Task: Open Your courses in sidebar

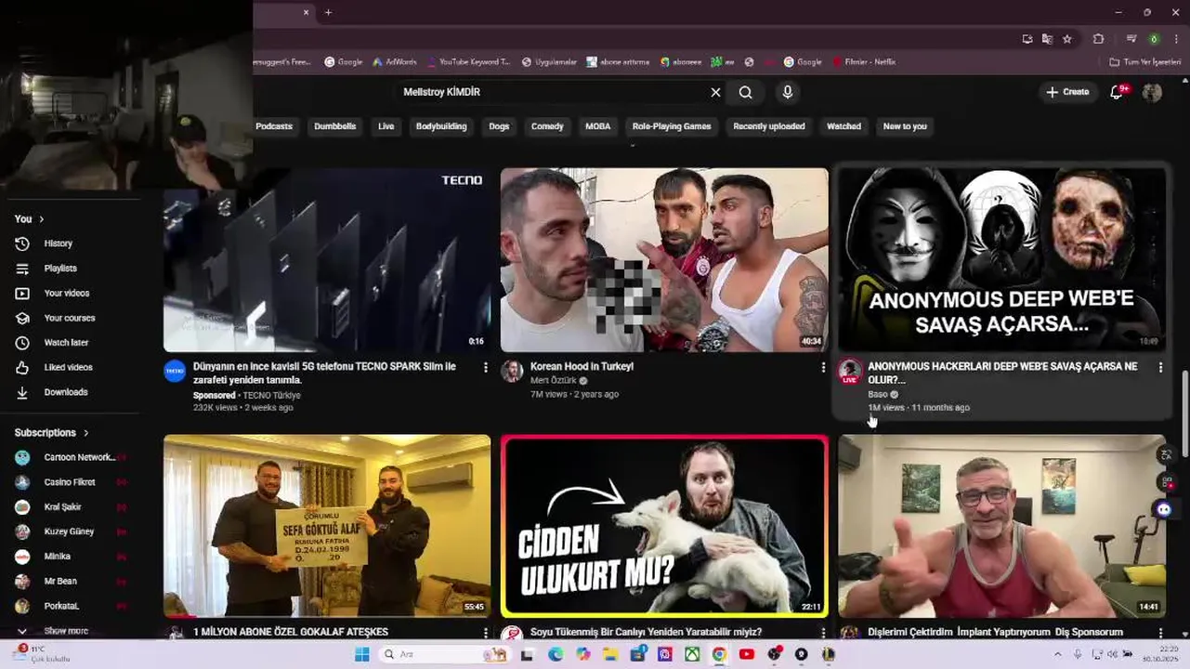Action: coord(70,318)
